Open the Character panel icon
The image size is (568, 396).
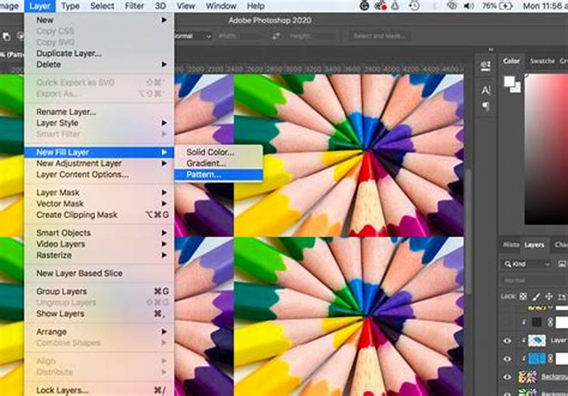(x=486, y=90)
